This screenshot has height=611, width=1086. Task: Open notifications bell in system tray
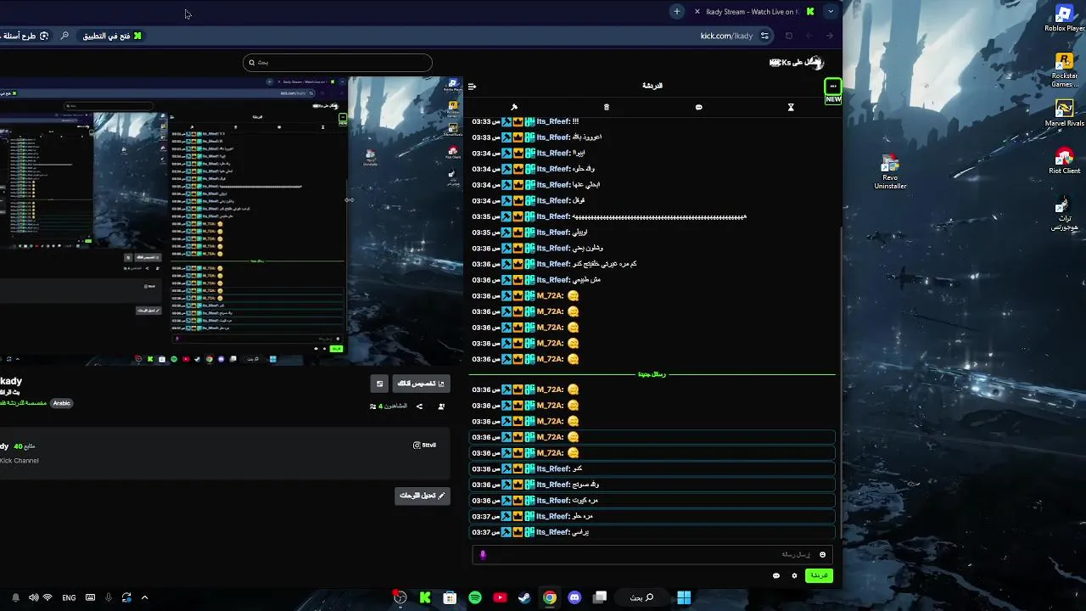(x=14, y=597)
